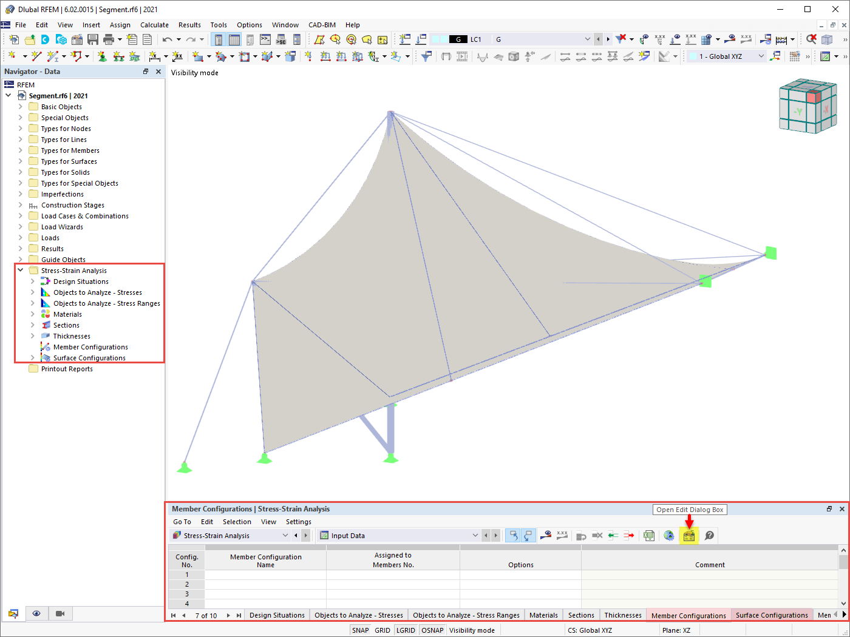
Task: Open the console (>_) window icon
Action: pyautogui.click(x=265, y=39)
